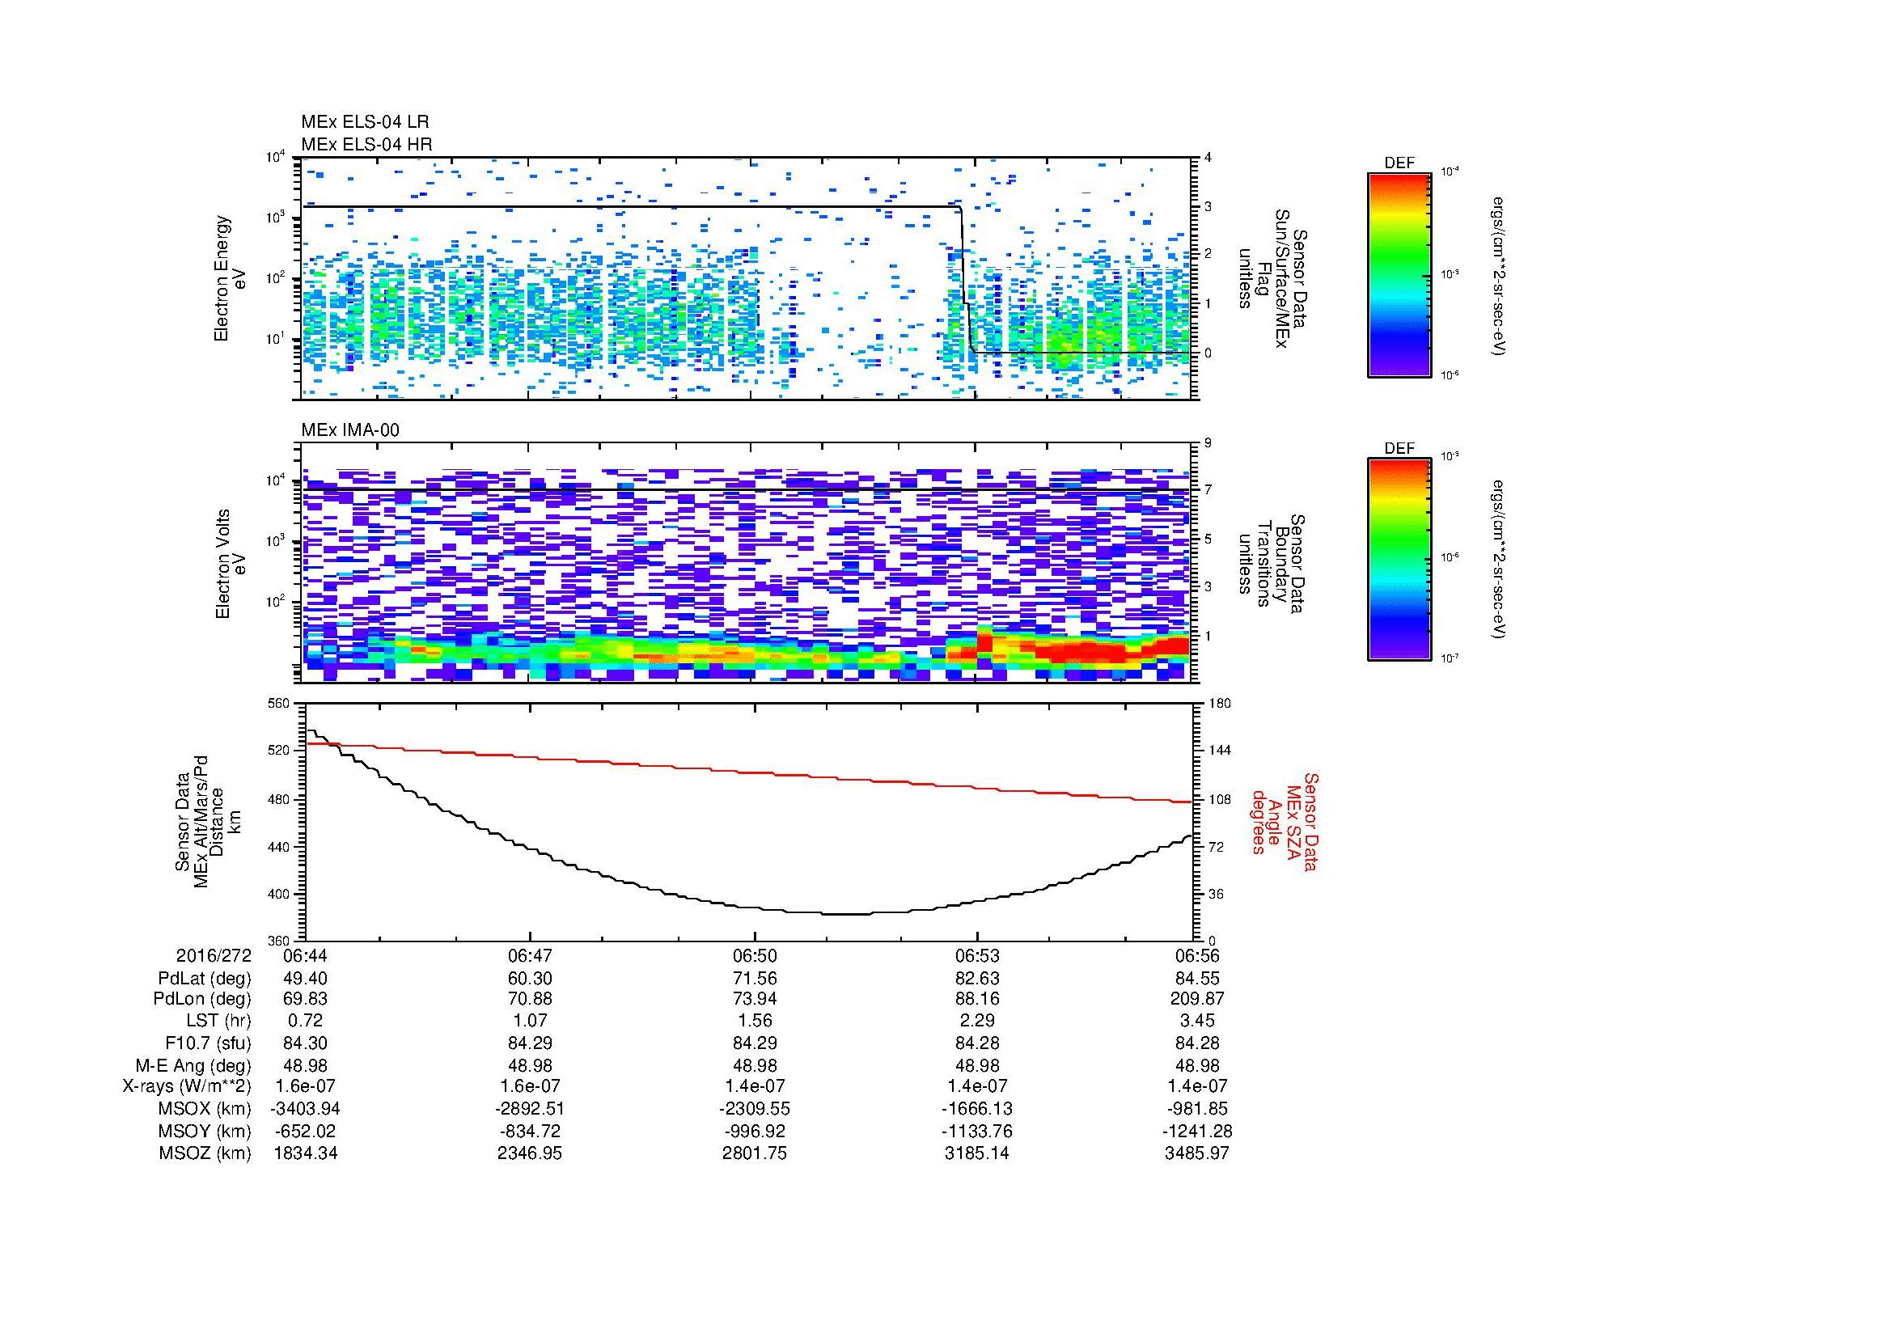This screenshot has height=1337, width=1892.
Task: Click SZA axis tick '144'
Action: [1220, 751]
